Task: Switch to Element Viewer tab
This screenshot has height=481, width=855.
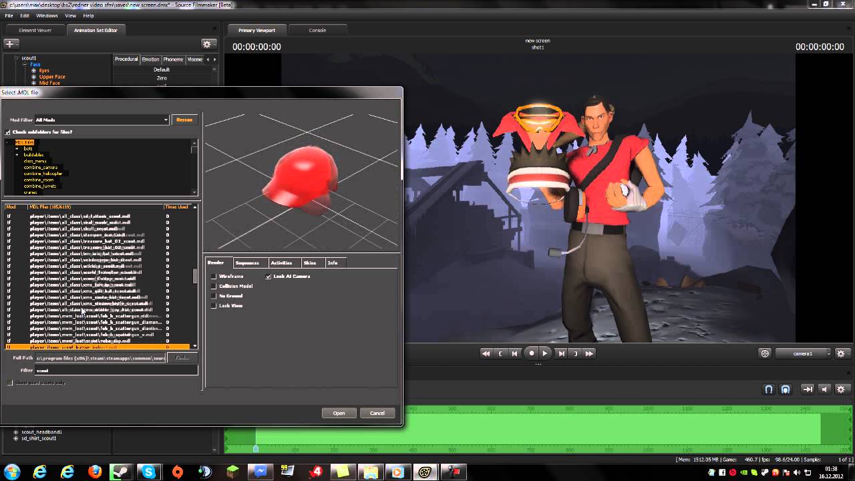Action: pos(35,30)
